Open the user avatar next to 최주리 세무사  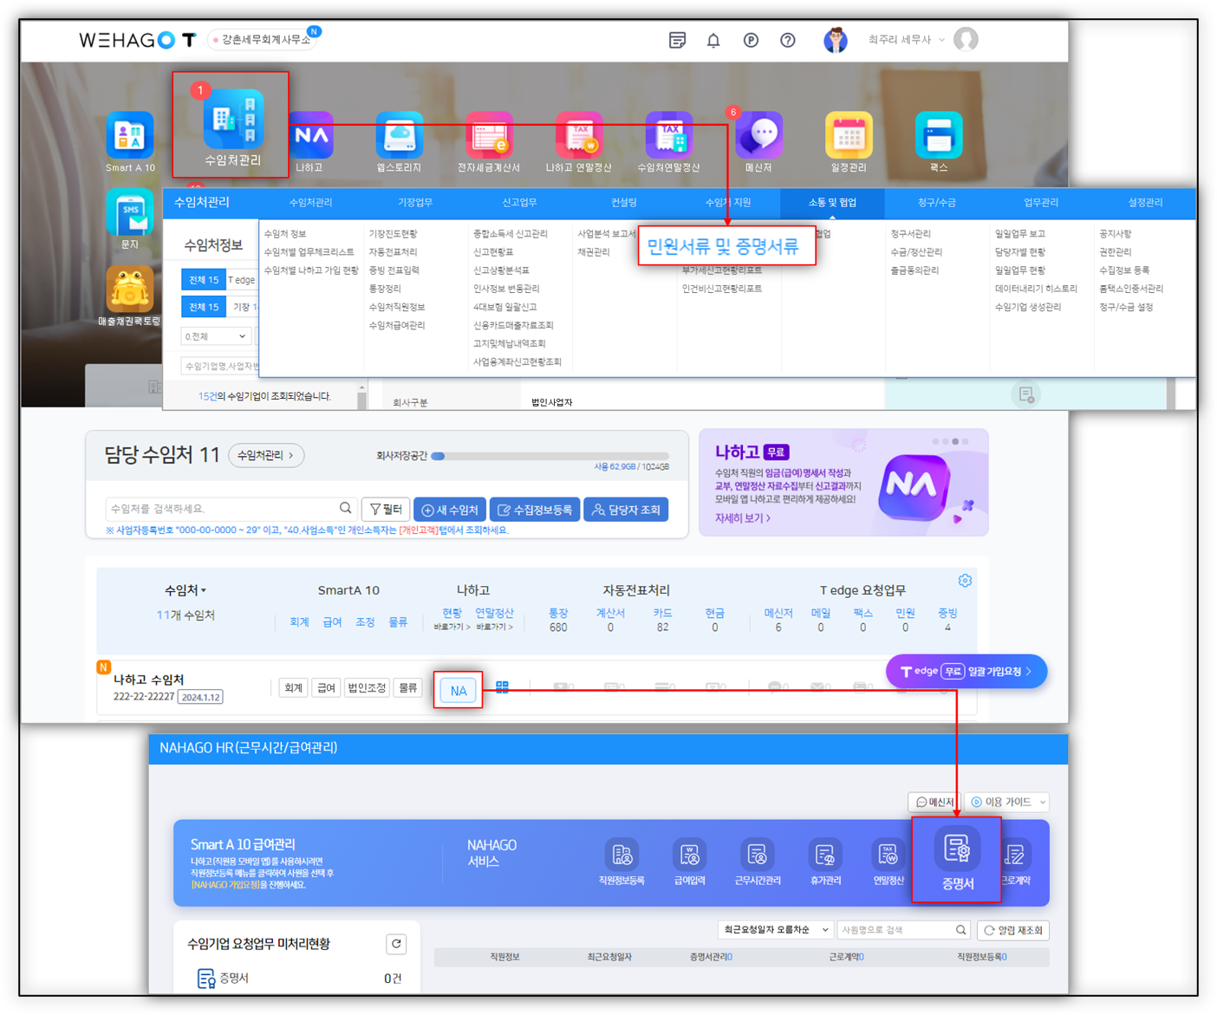(x=966, y=40)
